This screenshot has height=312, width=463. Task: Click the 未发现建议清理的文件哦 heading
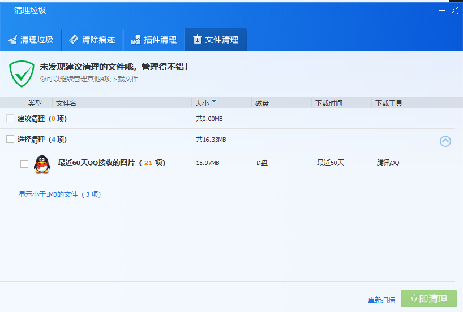[114, 67]
